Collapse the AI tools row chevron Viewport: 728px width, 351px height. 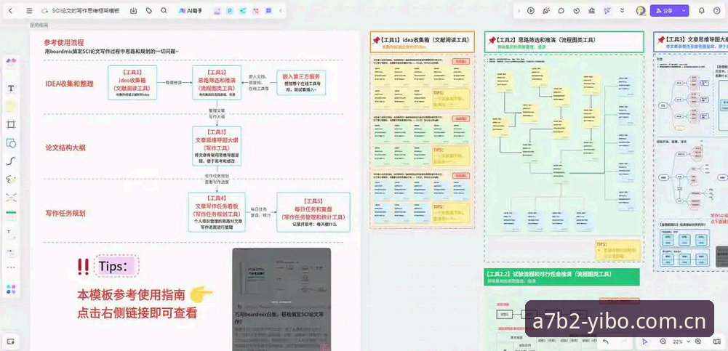(280, 11)
